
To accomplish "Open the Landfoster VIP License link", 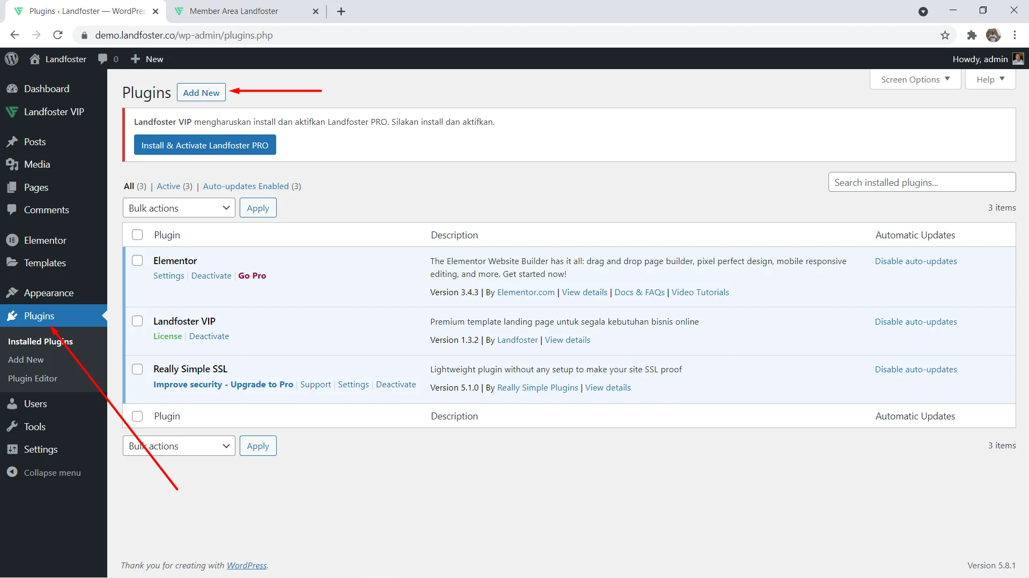I will [168, 336].
